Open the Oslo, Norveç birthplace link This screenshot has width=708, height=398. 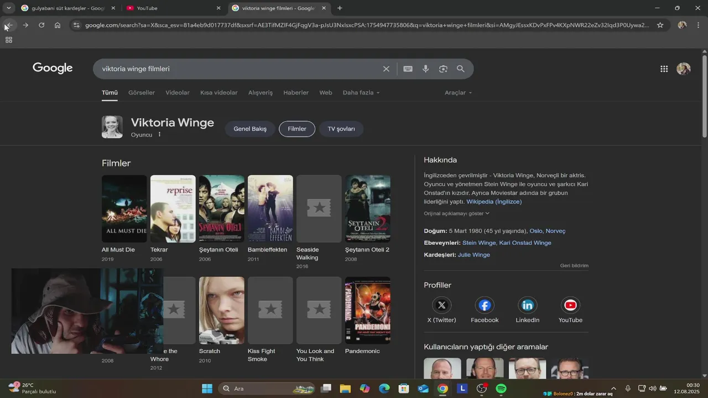(x=548, y=231)
